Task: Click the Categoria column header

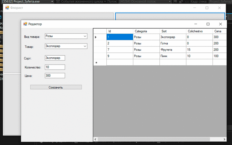Action: tap(146, 31)
